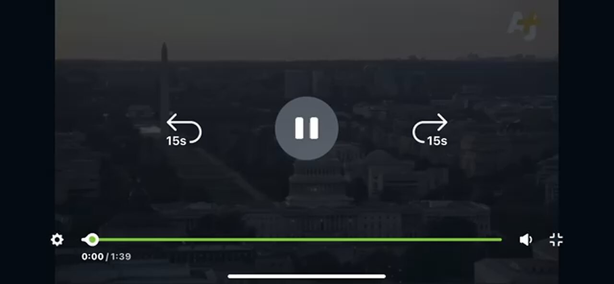The image size is (614, 284).
Task: Exit fullscreen mode
Action: click(x=556, y=239)
